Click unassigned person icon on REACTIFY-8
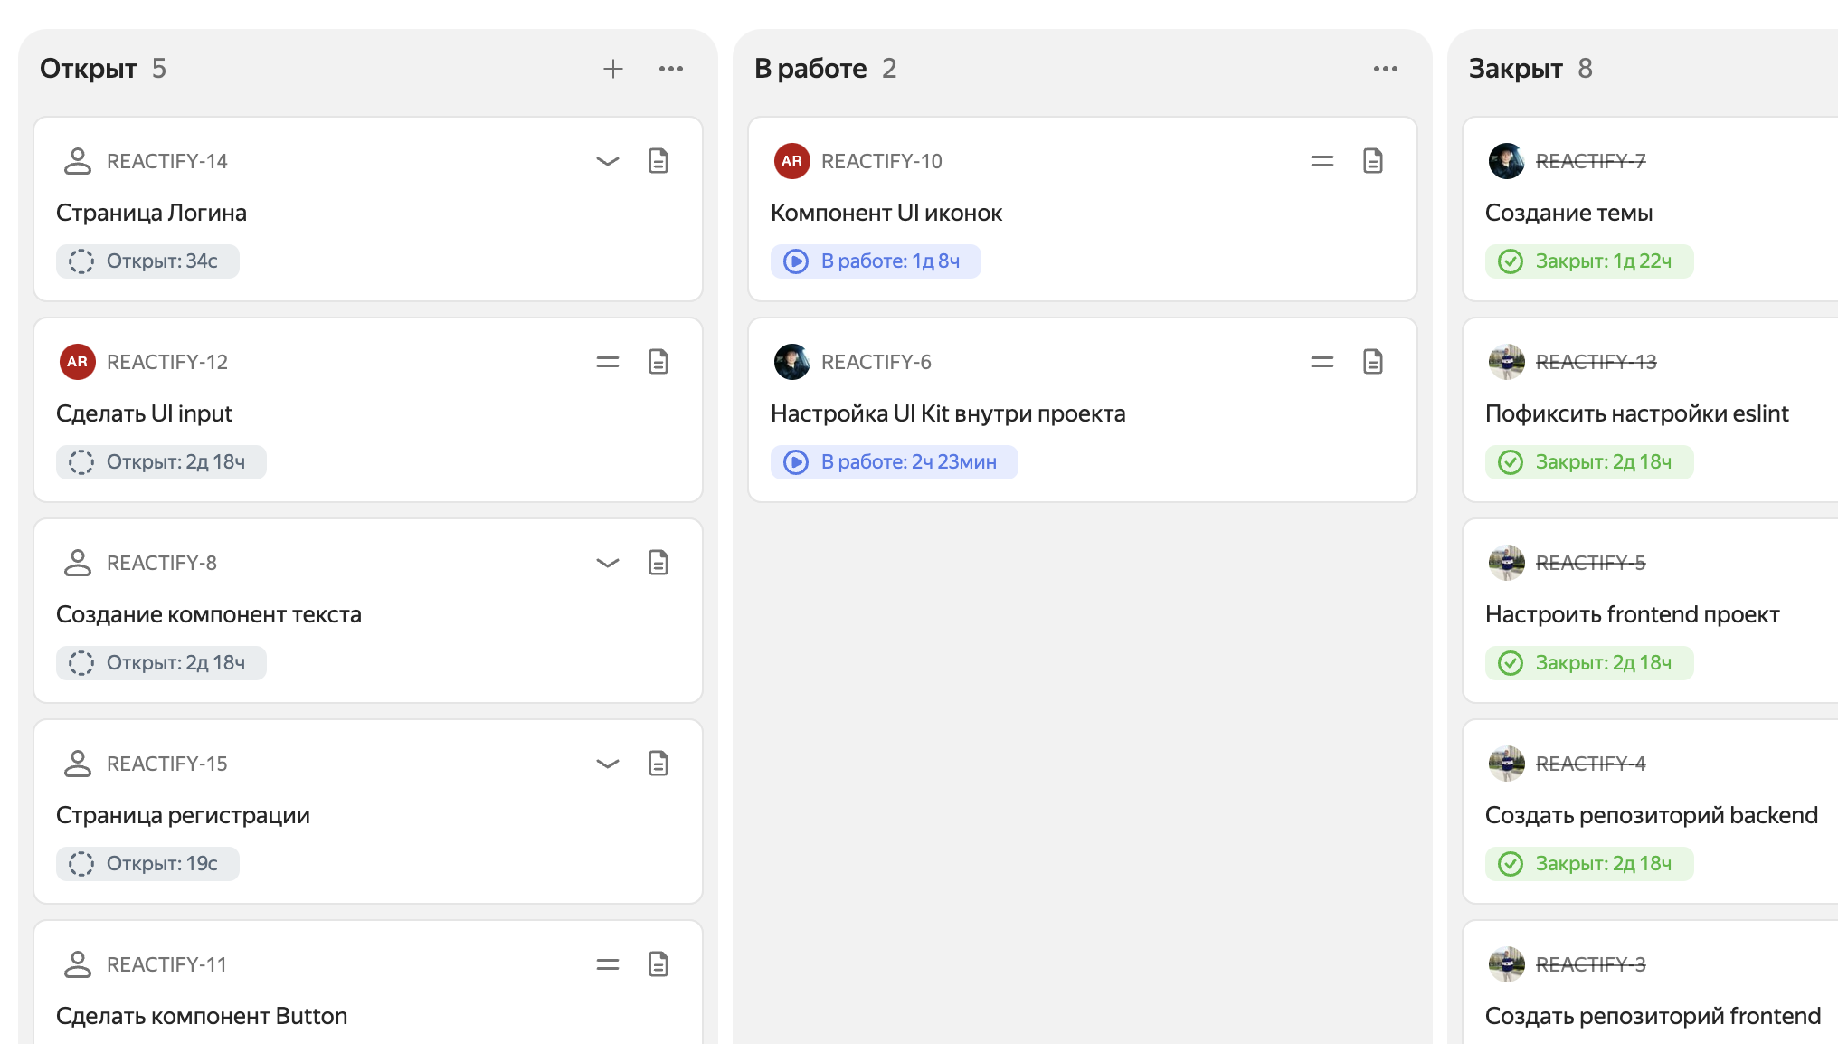The height and width of the screenshot is (1044, 1838). [78, 563]
